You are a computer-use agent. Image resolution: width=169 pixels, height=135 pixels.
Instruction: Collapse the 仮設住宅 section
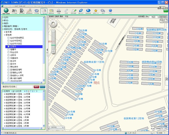(x=3, y=29)
